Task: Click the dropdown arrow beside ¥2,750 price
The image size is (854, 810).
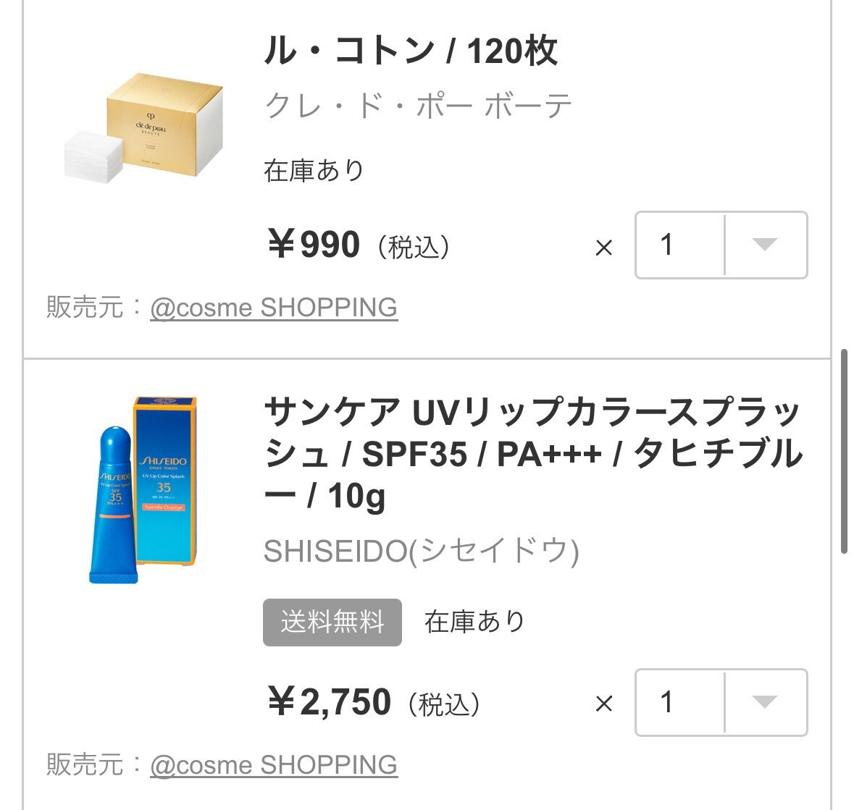Action: point(765,702)
